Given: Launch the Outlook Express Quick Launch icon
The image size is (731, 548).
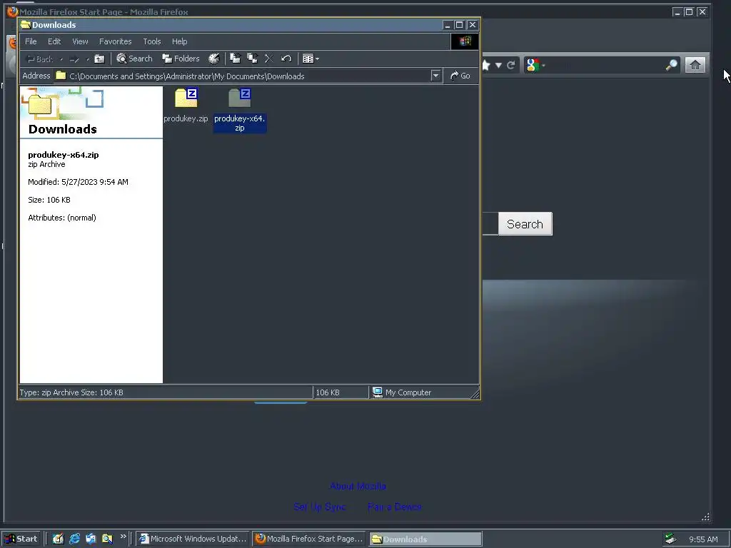Looking at the screenshot, I should coord(91,539).
